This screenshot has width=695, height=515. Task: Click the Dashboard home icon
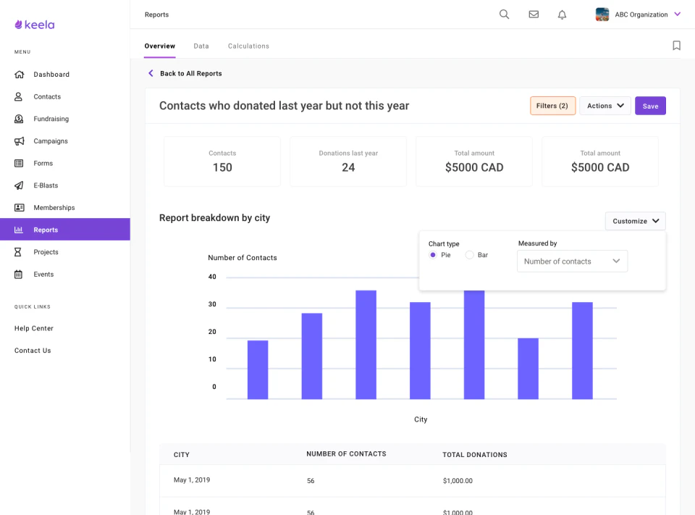19,75
